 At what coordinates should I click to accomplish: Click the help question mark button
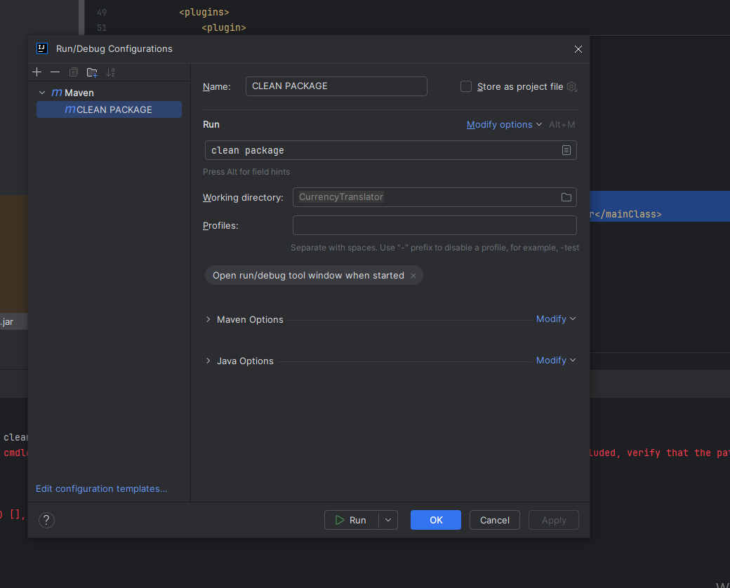tap(46, 520)
